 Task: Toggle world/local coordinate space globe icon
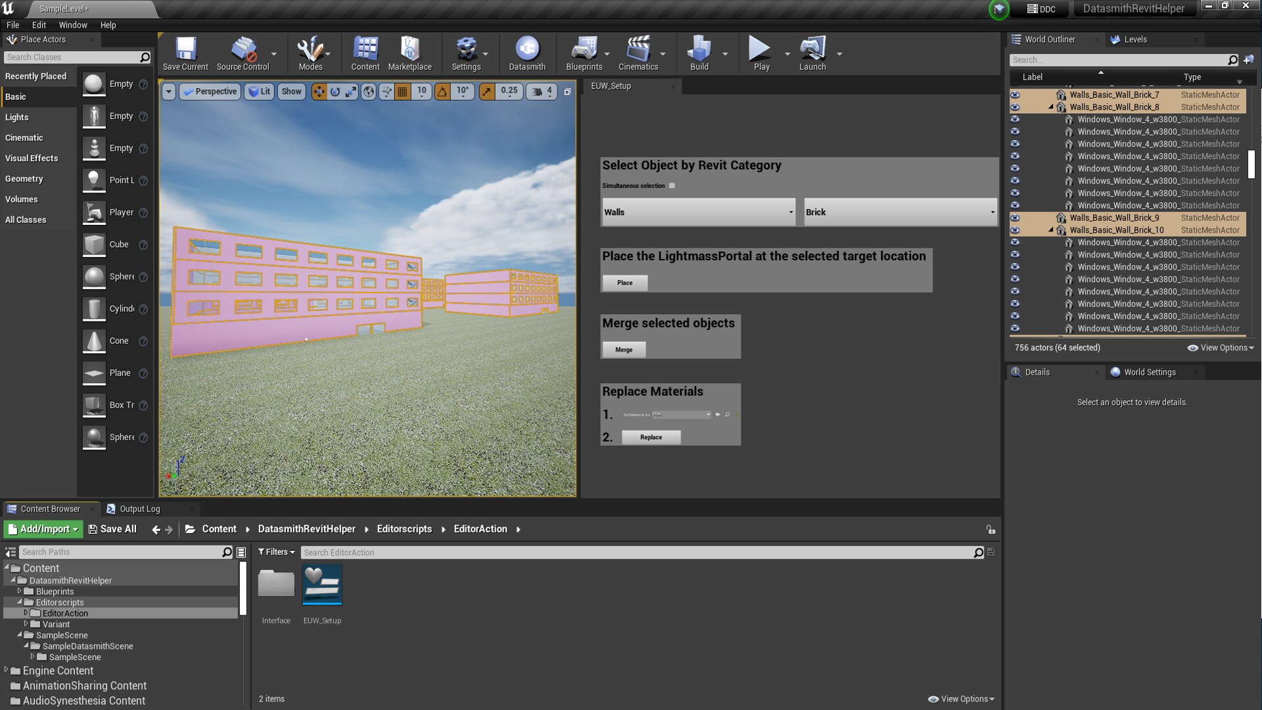(x=369, y=91)
